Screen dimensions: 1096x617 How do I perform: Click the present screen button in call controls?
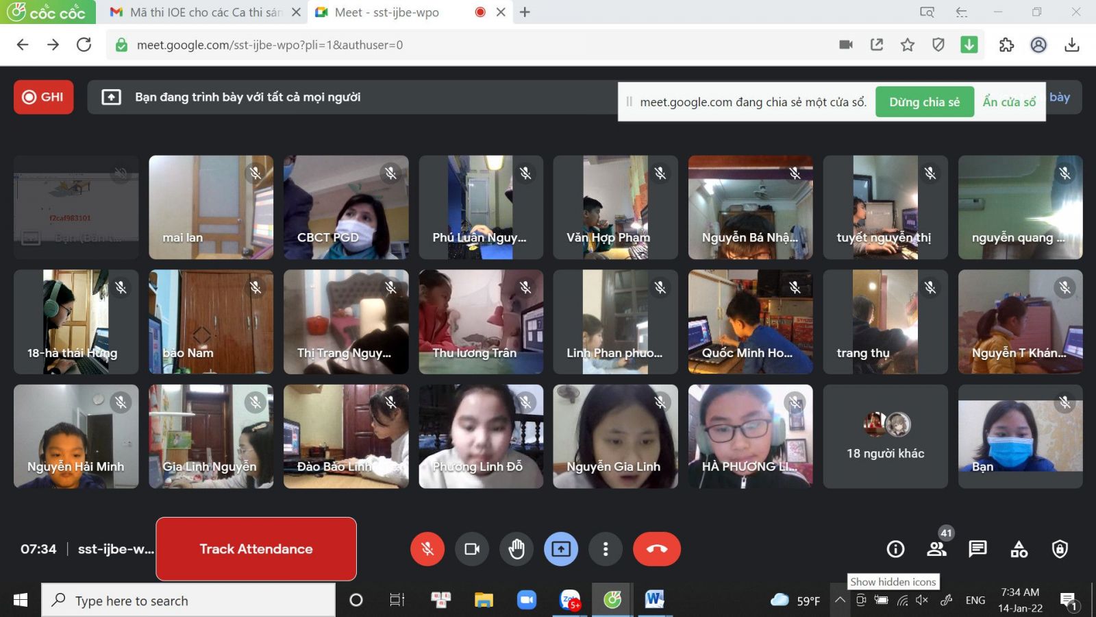pyautogui.click(x=561, y=549)
